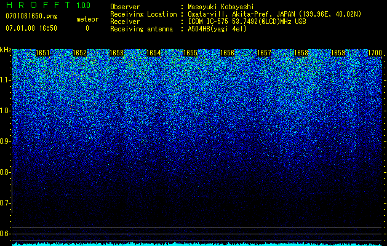The width and height of the screenshot is (387, 246).
Task: Click the Receiving antenna label
Action: [142, 29]
